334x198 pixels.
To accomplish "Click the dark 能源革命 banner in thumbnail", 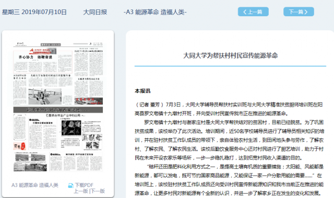I will 58,110.
